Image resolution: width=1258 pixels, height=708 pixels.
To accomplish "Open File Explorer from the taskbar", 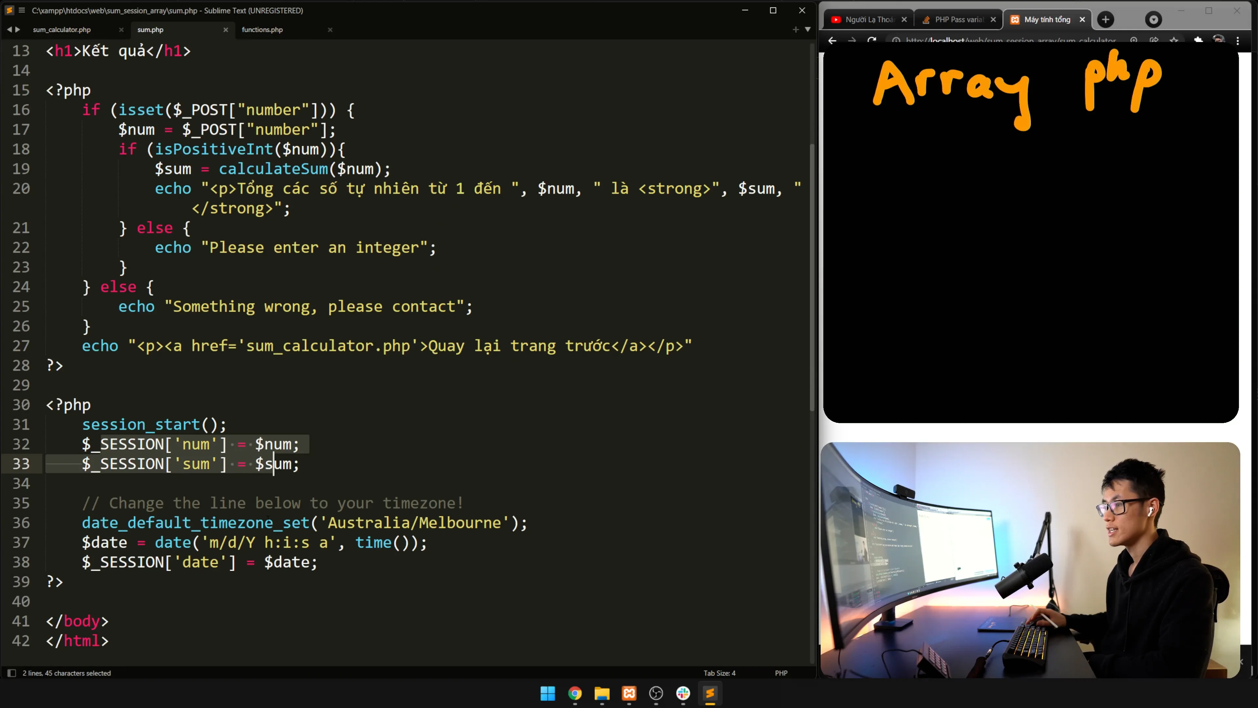I will pos(602,693).
